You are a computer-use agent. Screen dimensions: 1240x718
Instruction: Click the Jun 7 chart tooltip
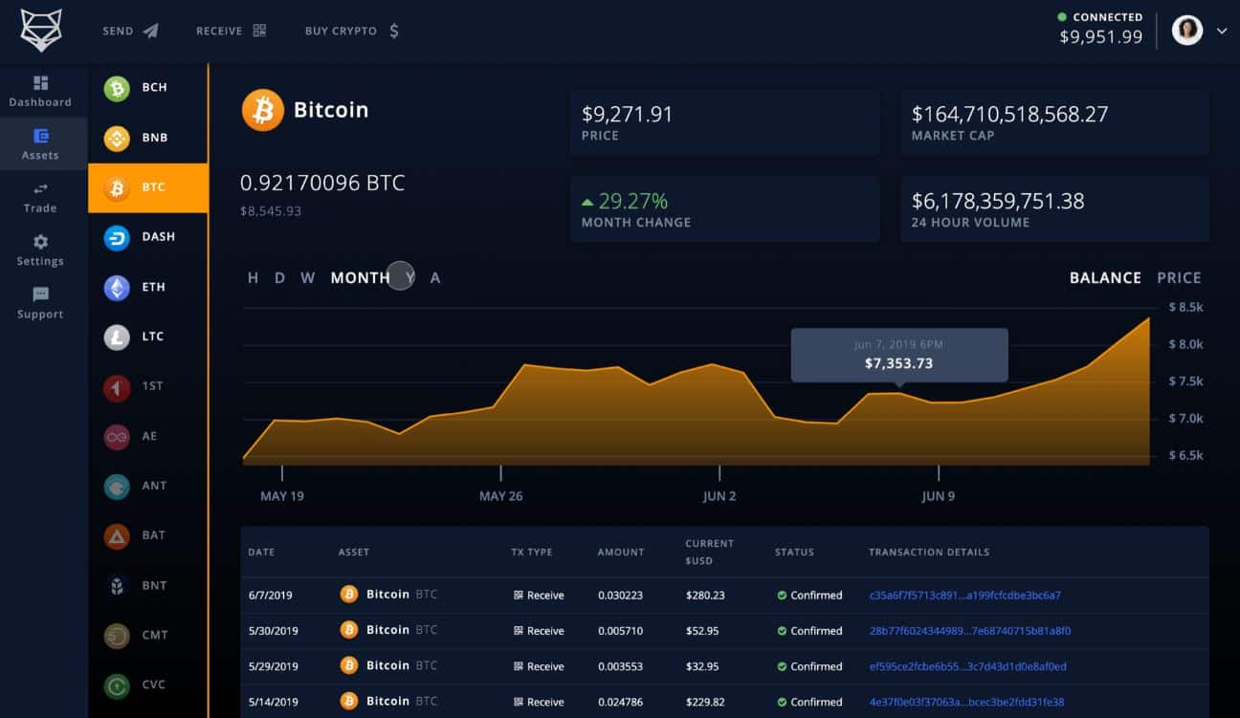tap(898, 355)
